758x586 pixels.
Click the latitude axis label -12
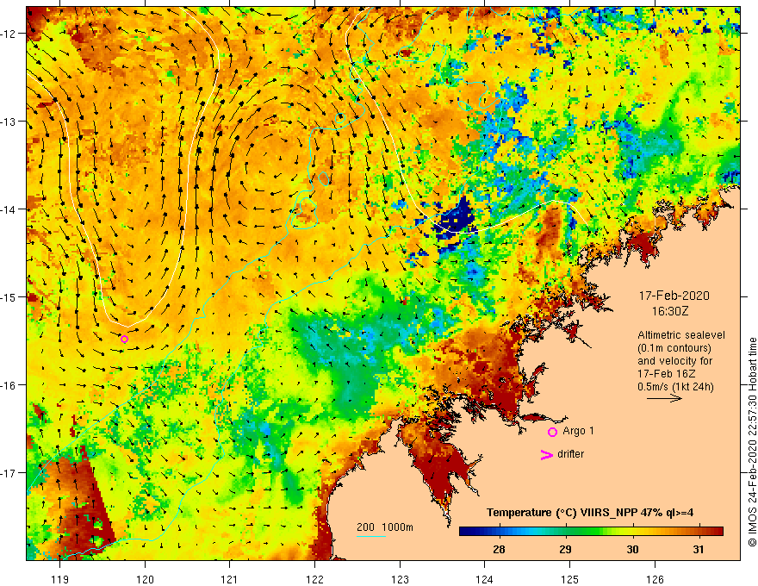(x=9, y=34)
